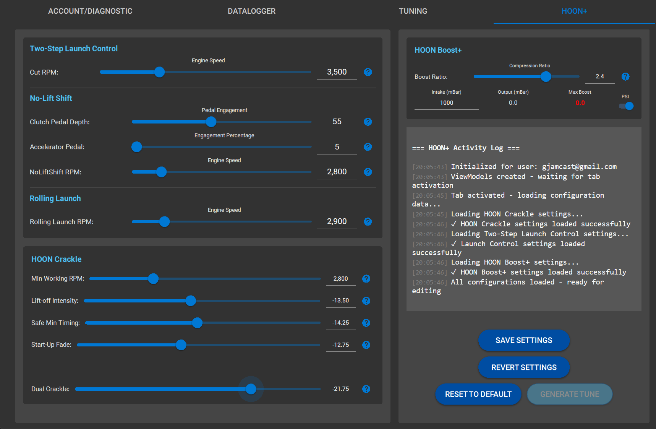Click the Cut RPM value field
The height and width of the screenshot is (429, 656).
point(337,72)
